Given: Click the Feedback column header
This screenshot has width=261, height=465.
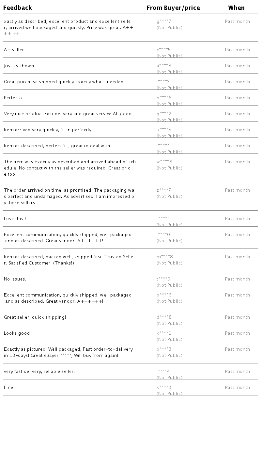Looking at the screenshot, I should tap(18, 8).
